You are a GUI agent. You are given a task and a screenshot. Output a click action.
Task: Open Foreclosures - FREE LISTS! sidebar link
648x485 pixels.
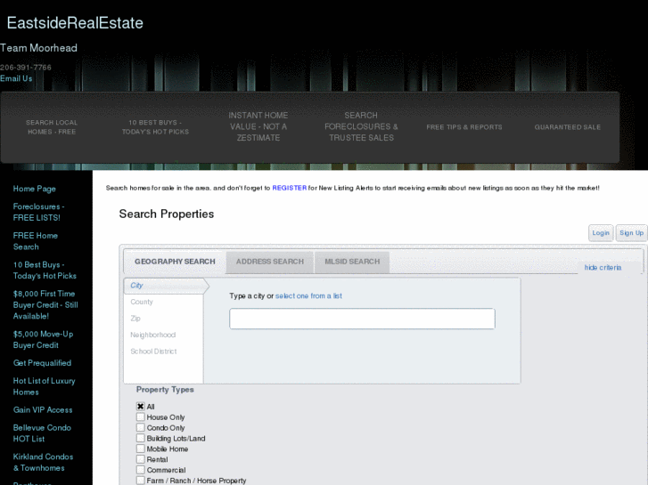click(x=39, y=212)
